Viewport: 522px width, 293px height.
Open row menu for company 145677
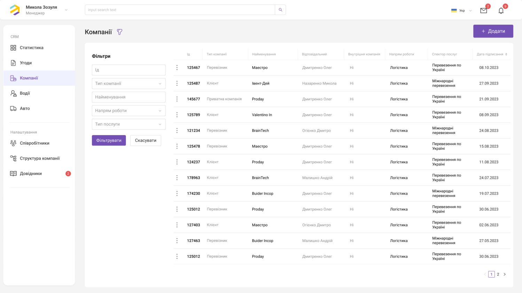[177, 99]
